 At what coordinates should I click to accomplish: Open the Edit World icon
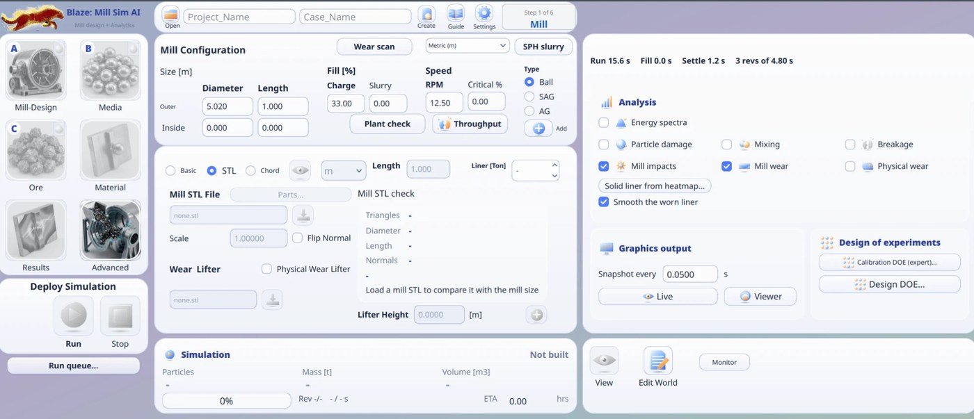coord(658,361)
